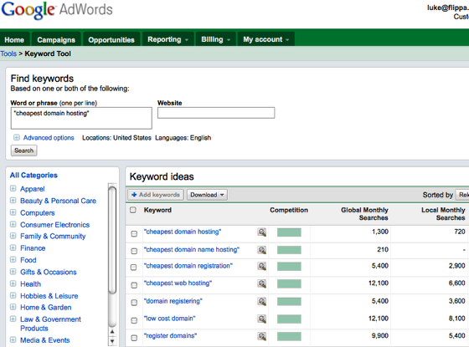Follow the Tools breadcrumb link

tap(8, 54)
